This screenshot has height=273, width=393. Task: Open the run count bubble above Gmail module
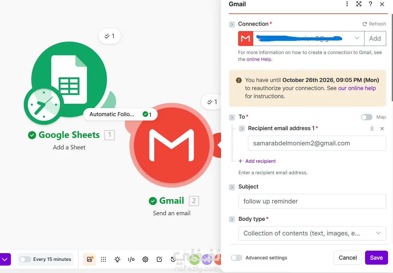pyautogui.click(x=212, y=102)
